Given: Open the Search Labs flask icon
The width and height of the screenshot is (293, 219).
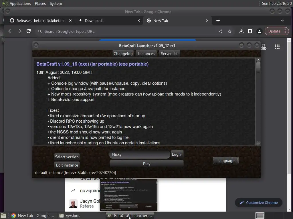Looking at the screenshot, I should pyautogui.click(x=264, y=47).
